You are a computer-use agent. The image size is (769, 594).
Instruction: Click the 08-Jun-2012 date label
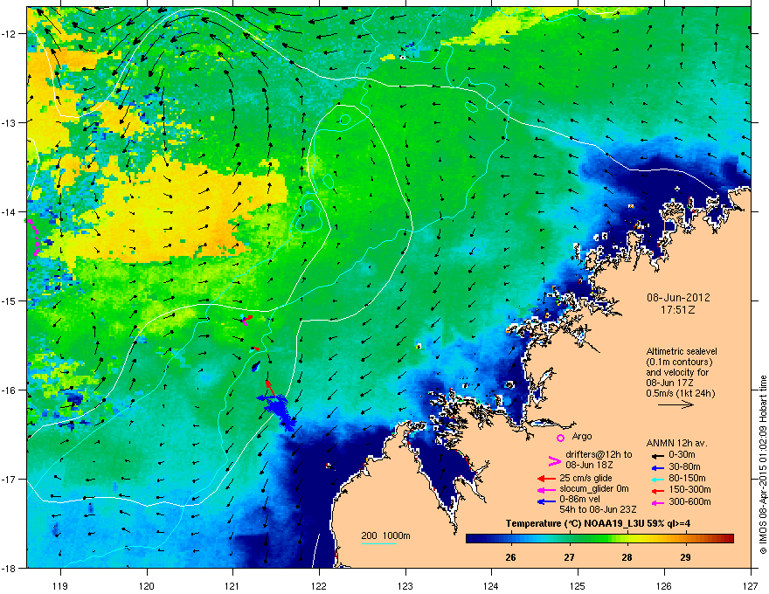coord(678,298)
